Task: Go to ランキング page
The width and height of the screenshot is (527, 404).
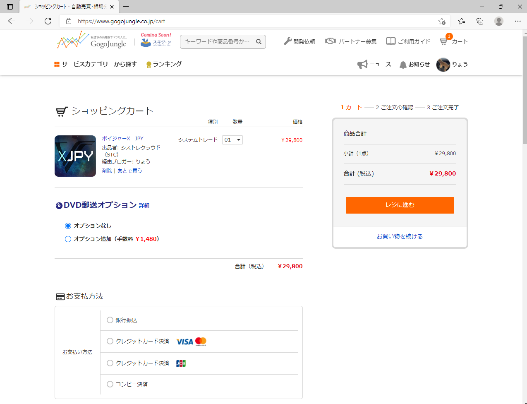Action: pyautogui.click(x=164, y=64)
